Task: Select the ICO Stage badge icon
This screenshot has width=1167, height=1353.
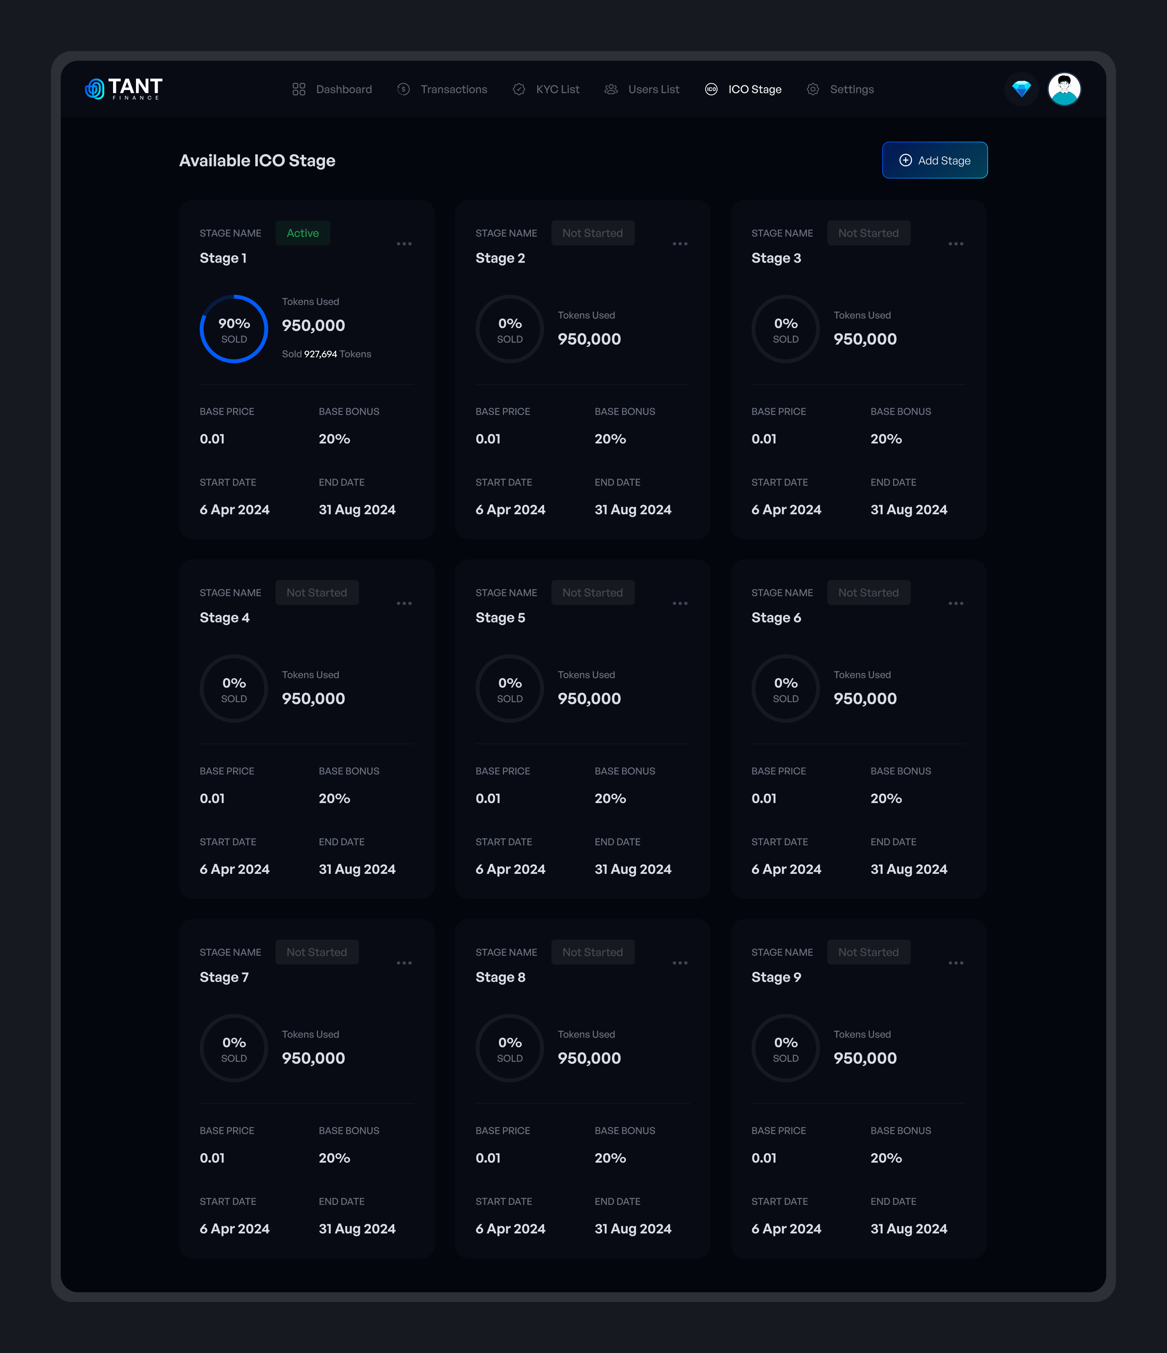Action: 711,89
